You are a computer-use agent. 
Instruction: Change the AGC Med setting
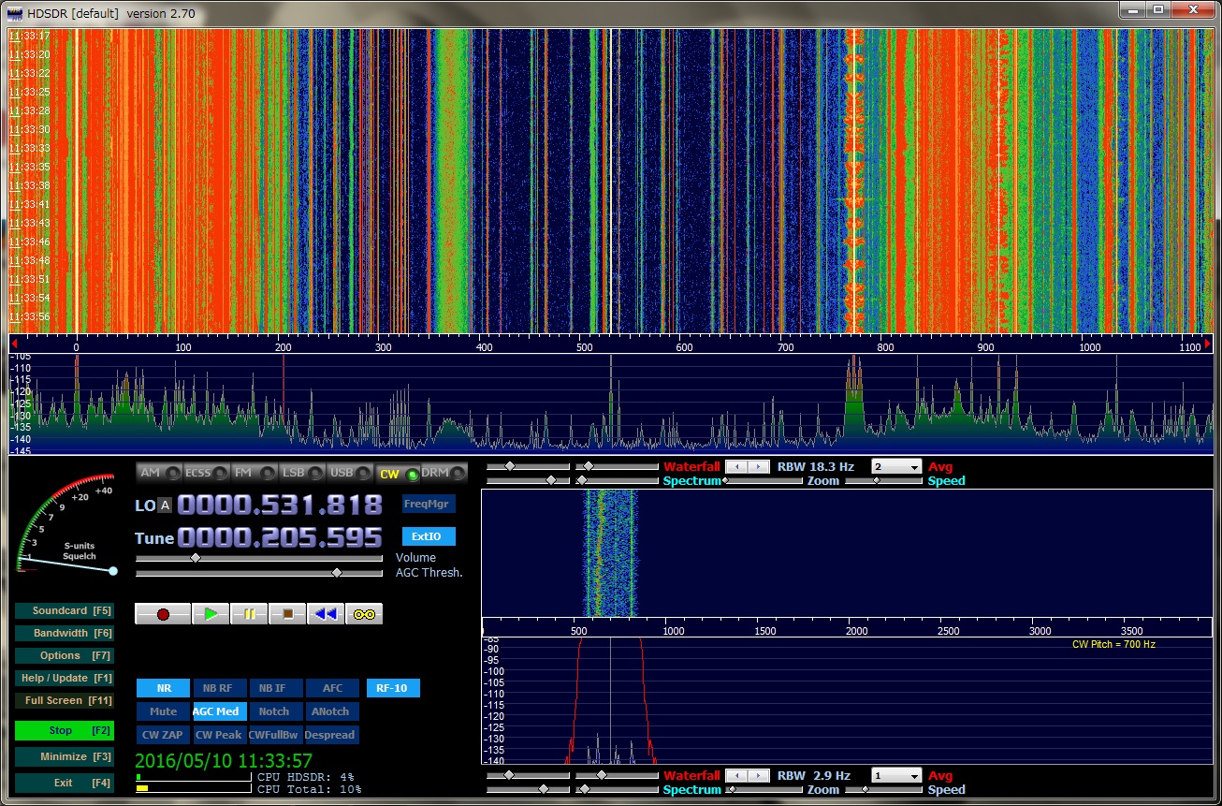218,711
